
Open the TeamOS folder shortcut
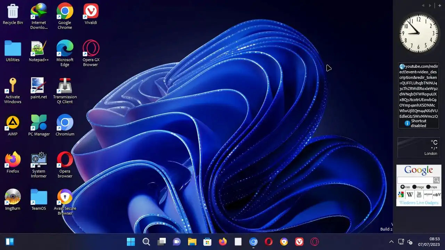click(39, 200)
